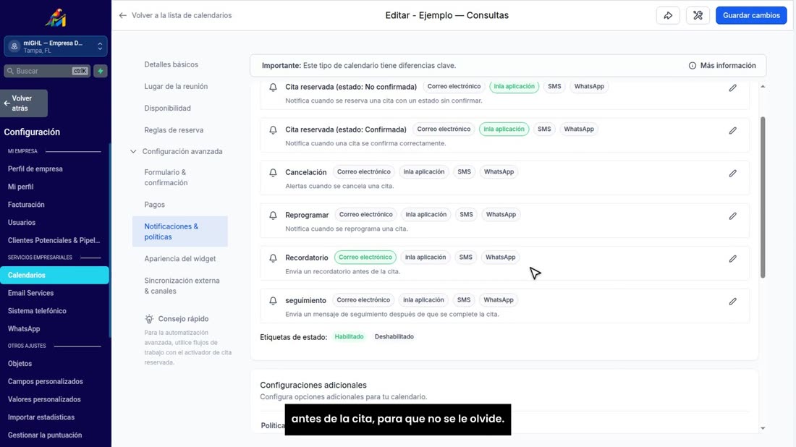Open Mi perfil in sidebar

pos(20,187)
